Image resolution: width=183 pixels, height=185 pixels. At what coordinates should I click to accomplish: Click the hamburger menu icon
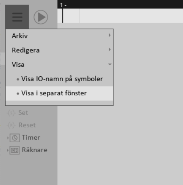(17, 17)
